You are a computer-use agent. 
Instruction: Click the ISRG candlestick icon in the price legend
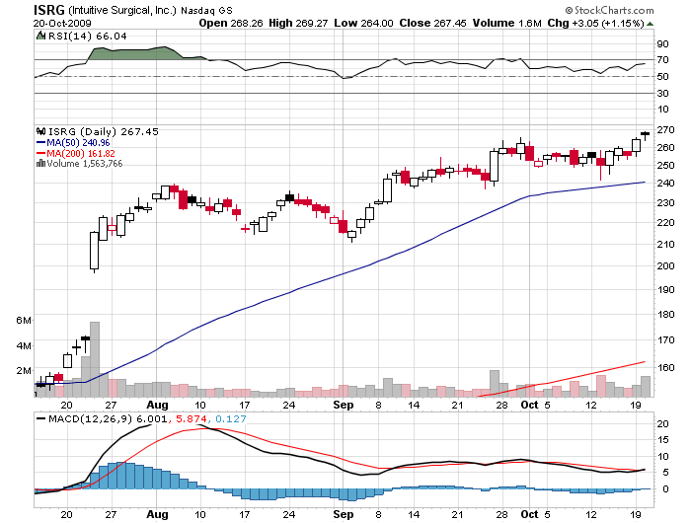[41, 131]
